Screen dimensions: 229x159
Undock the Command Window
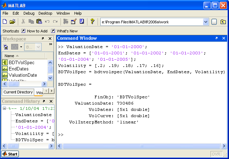click(216, 38)
